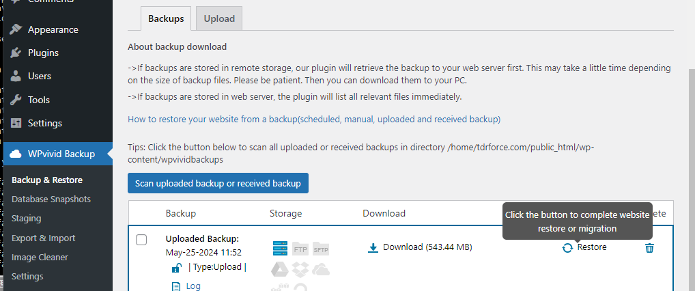
Task: Click the Plugins plug icon
Action: (x=16, y=53)
